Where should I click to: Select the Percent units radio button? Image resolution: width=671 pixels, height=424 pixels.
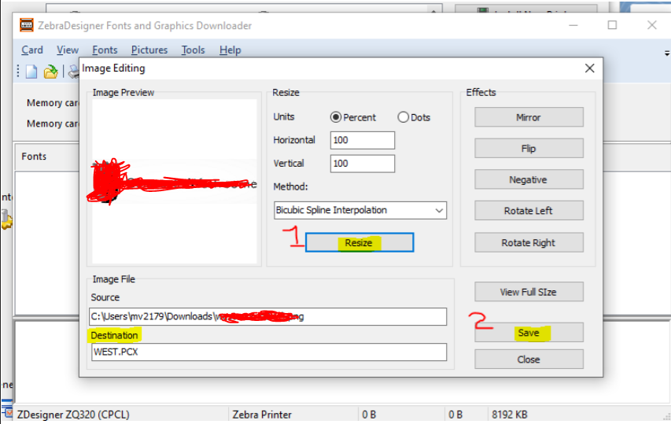tap(336, 117)
